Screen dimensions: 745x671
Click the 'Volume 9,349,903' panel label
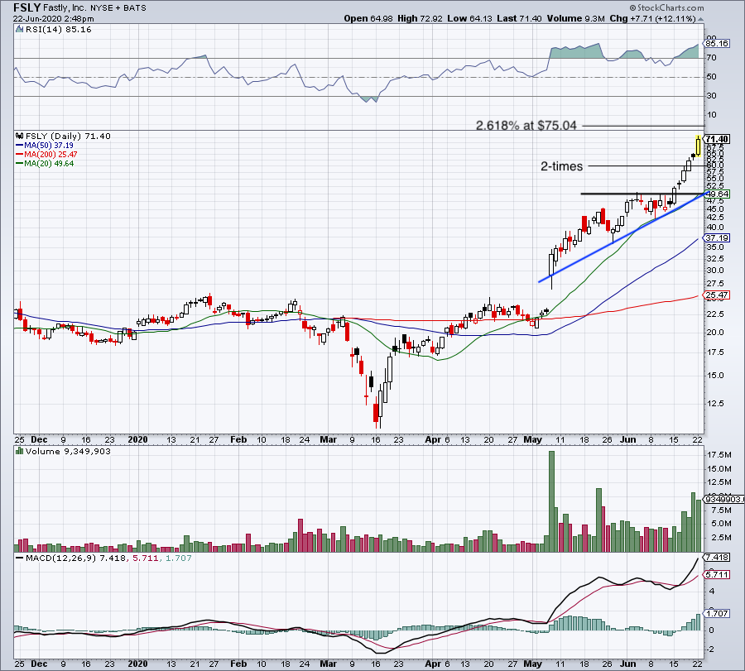68,451
